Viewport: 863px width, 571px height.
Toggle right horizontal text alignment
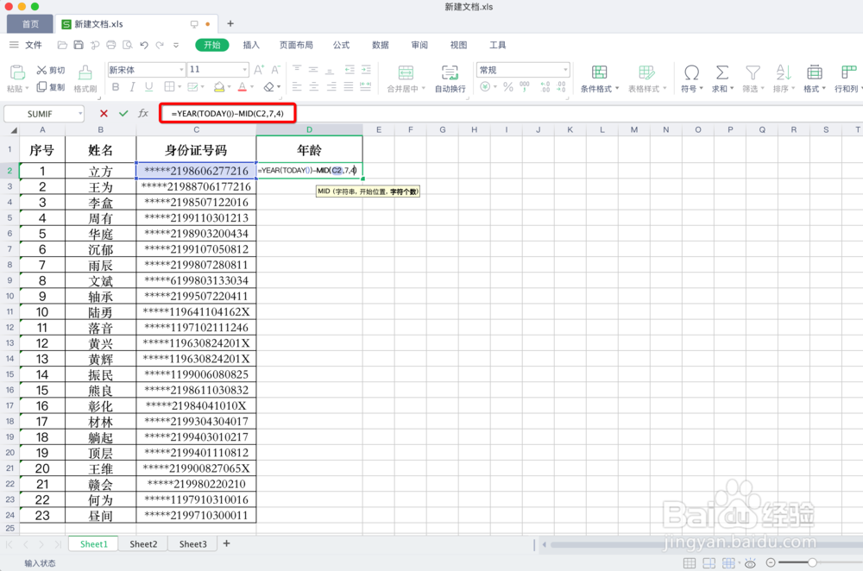(x=331, y=87)
